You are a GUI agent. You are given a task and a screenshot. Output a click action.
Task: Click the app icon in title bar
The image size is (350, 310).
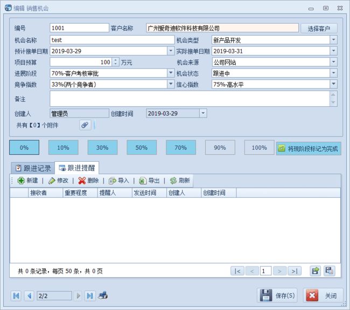(8, 8)
